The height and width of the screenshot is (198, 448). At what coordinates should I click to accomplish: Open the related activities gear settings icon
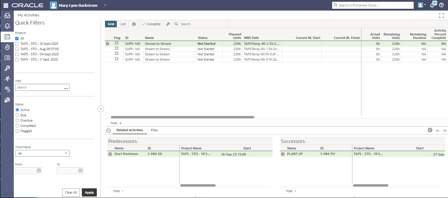430,130
